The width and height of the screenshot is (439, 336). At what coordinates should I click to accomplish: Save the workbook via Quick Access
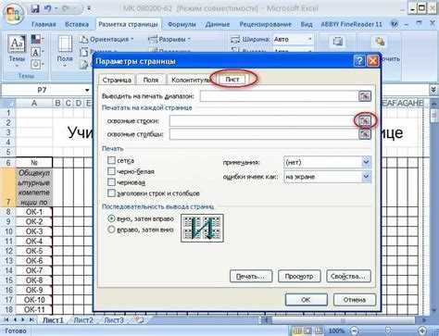(x=35, y=9)
